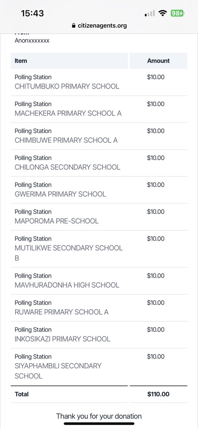This screenshot has height=429, width=198.
Task: Tap the Item column header
Action: pos(69,61)
